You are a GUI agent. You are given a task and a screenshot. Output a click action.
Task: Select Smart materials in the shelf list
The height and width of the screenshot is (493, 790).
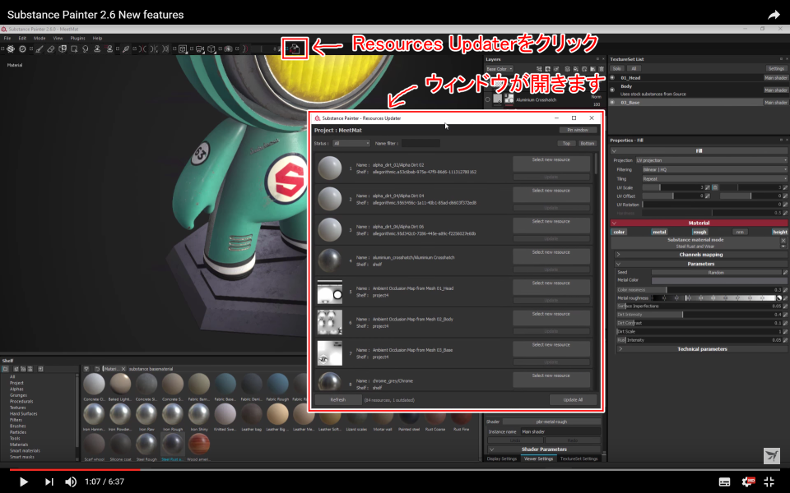pyautogui.click(x=26, y=451)
